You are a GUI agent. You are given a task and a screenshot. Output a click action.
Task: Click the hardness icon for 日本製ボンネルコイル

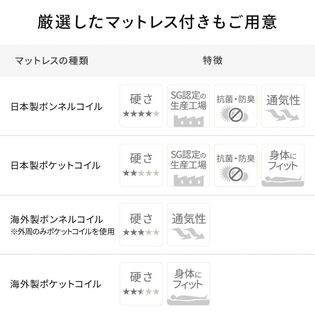[141, 106]
